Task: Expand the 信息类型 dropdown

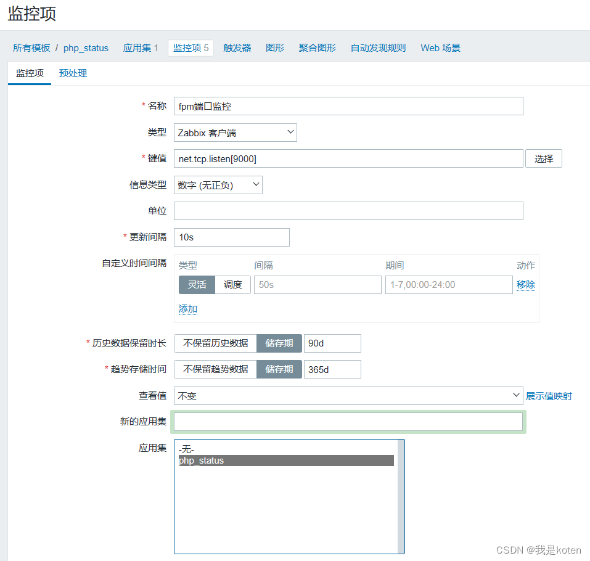Action: (x=218, y=185)
